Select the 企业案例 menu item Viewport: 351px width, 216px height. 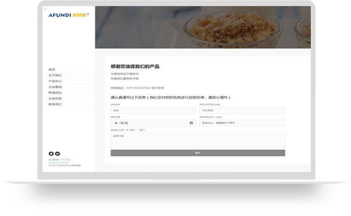click(x=55, y=87)
